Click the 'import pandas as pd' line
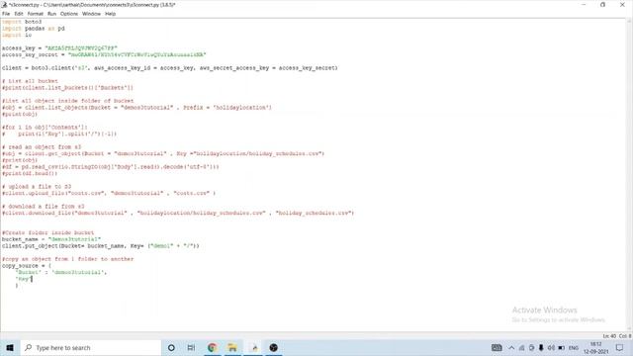The width and height of the screenshot is (633, 356). (33, 29)
